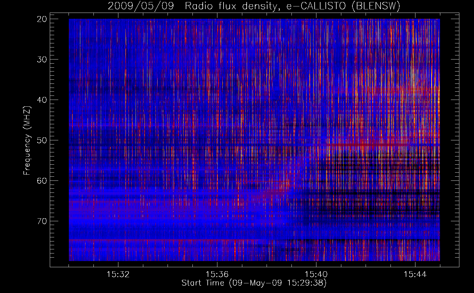Screen dimensions: 474x293
Task: Click the 50 frequency tick label
Action: [x=42, y=140]
